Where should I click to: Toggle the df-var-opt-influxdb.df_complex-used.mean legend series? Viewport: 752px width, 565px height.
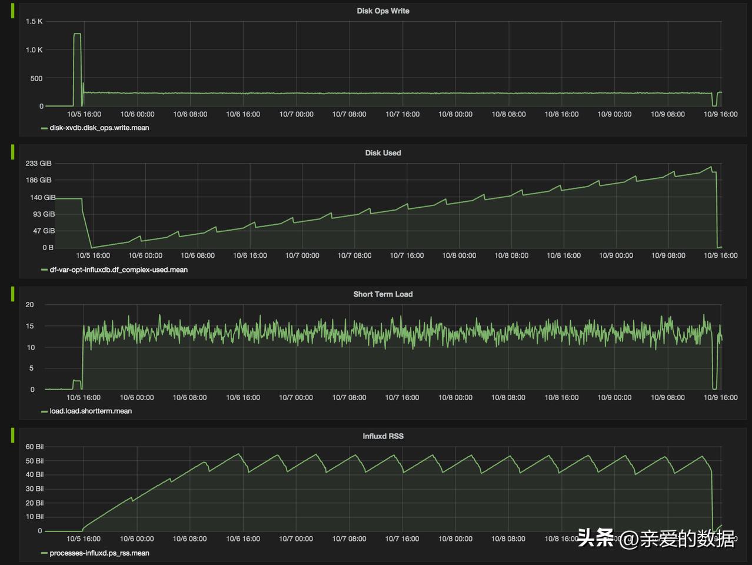(118, 270)
